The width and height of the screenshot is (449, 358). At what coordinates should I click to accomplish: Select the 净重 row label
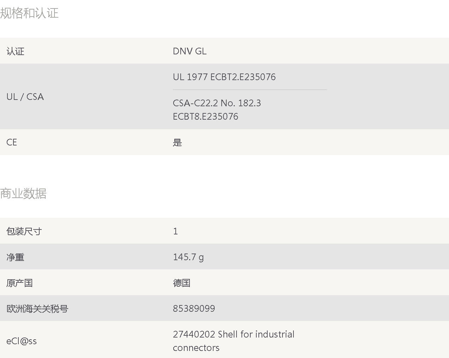coord(16,257)
